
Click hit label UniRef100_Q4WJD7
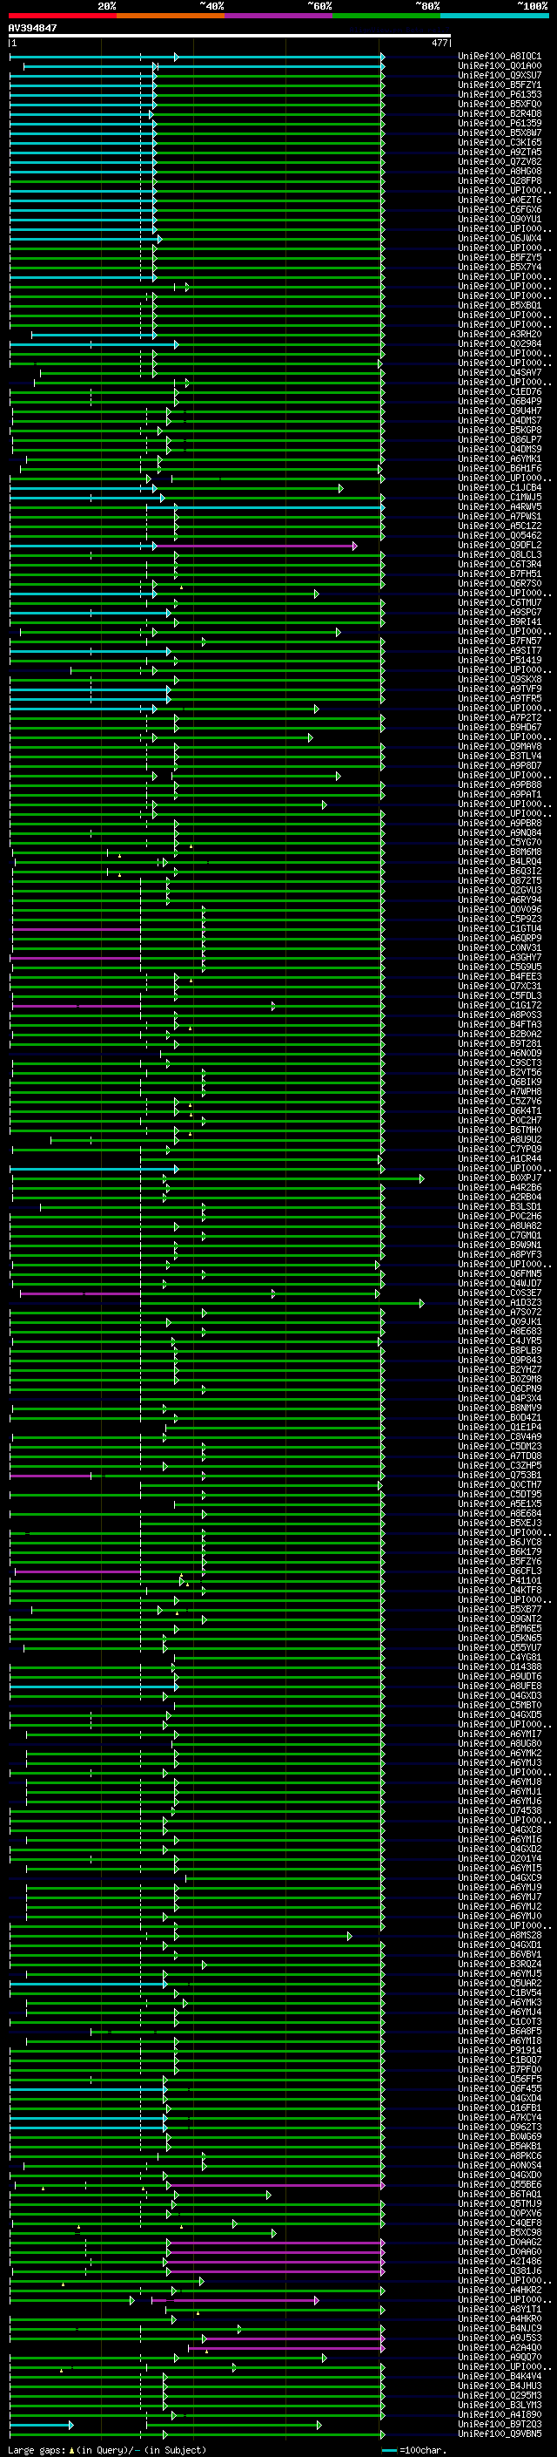click(500, 1284)
